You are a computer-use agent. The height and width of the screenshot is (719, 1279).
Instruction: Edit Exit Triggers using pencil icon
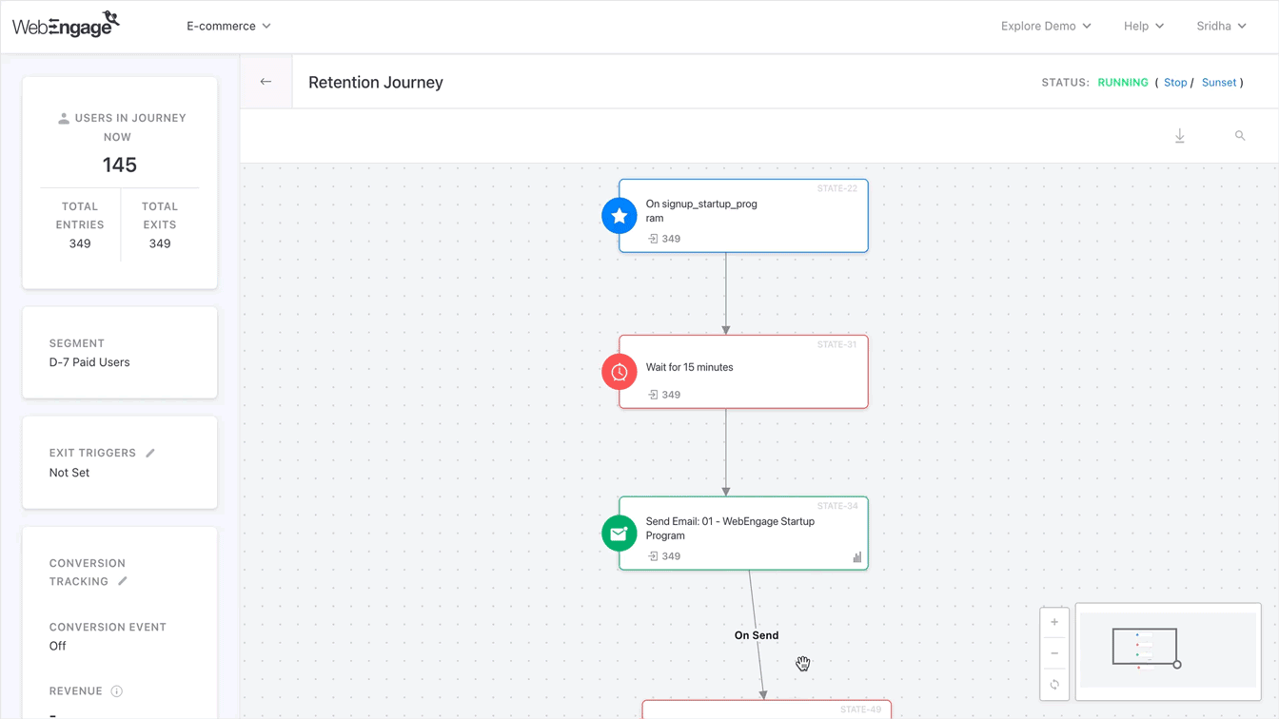pos(150,453)
